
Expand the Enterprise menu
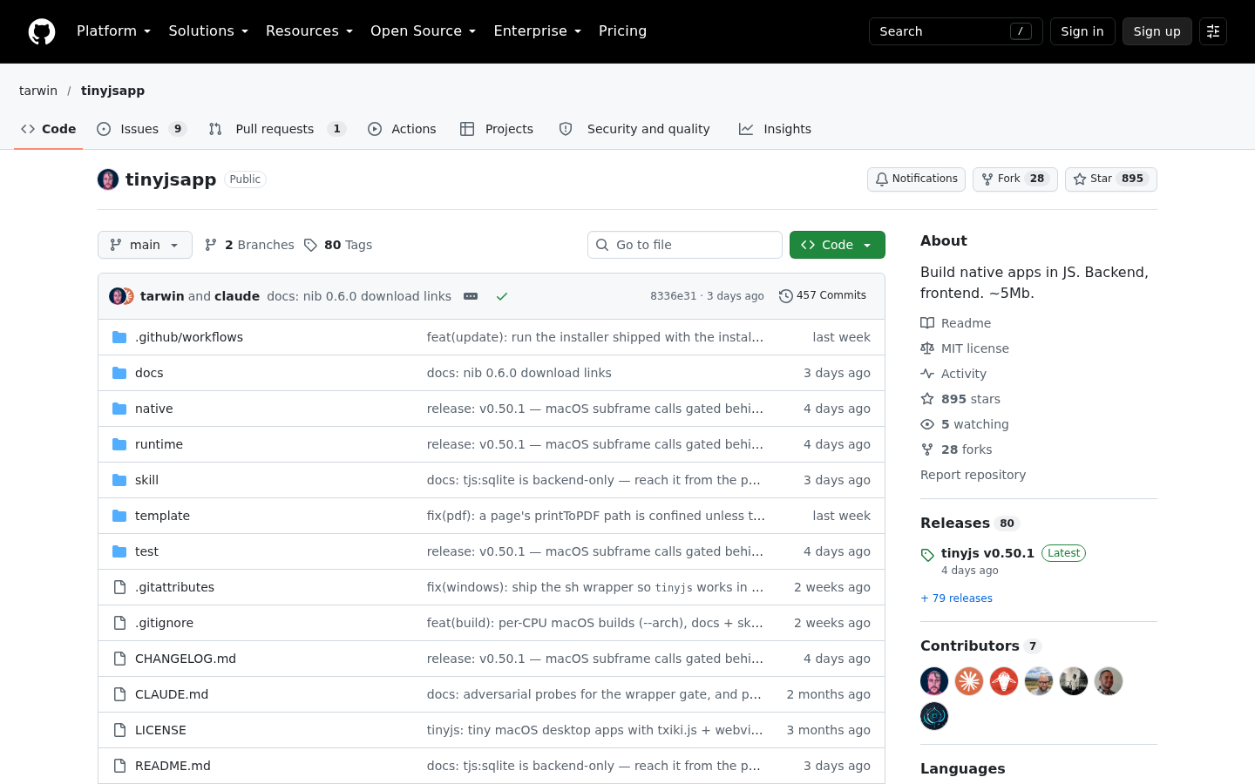[537, 31]
